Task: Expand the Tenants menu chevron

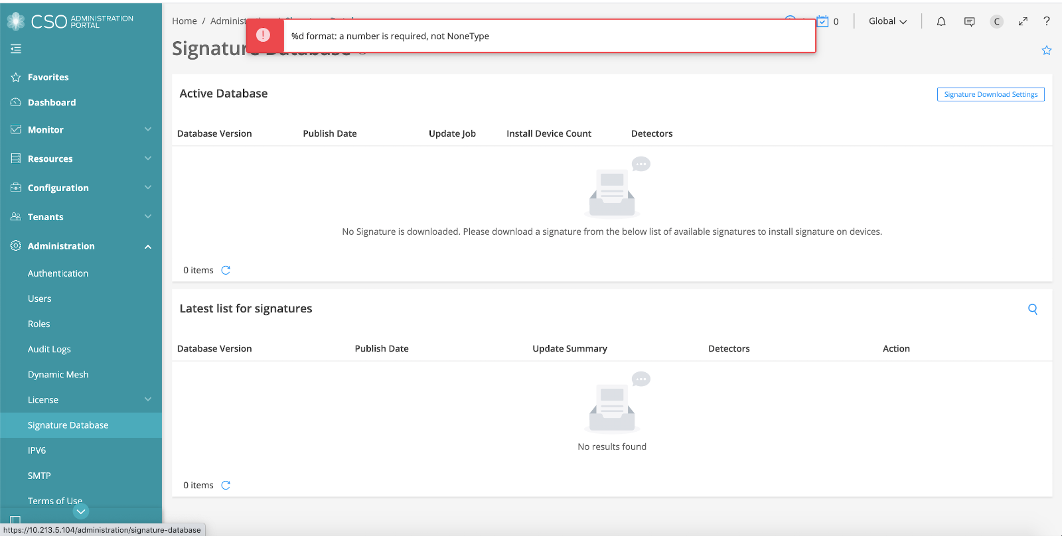Action: [148, 217]
